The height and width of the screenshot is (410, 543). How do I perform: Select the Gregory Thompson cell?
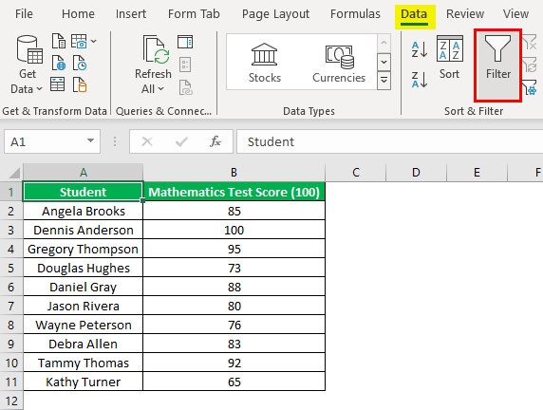tap(84, 249)
